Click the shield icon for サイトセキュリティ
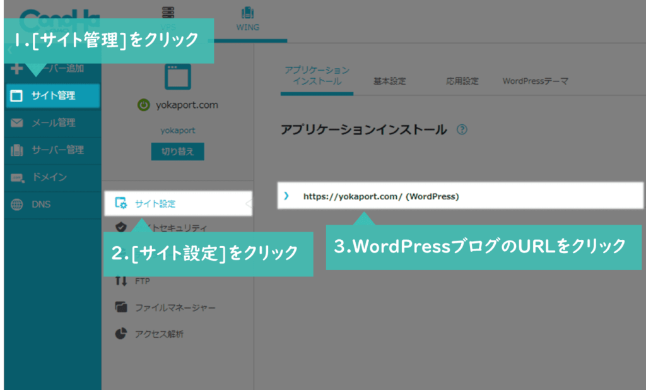646x390 pixels. tap(121, 227)
